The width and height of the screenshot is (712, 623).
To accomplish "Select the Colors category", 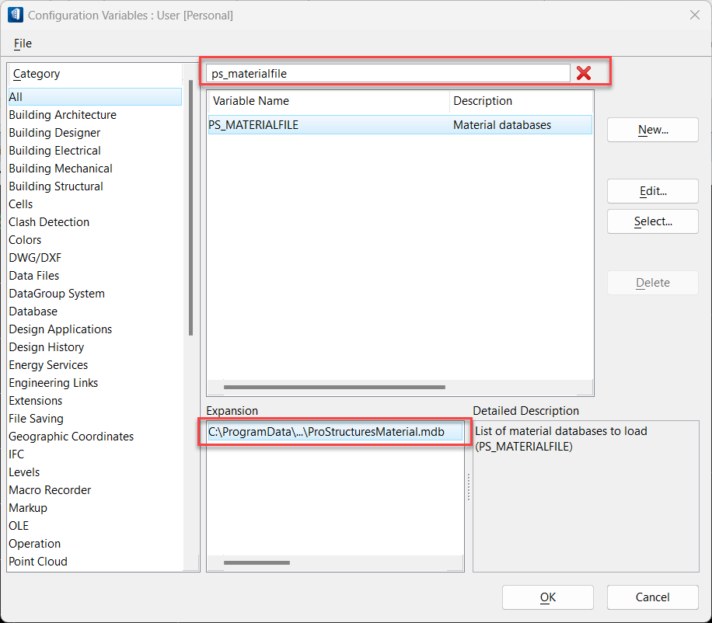I will pyautogui.click(x=25, y=239).
